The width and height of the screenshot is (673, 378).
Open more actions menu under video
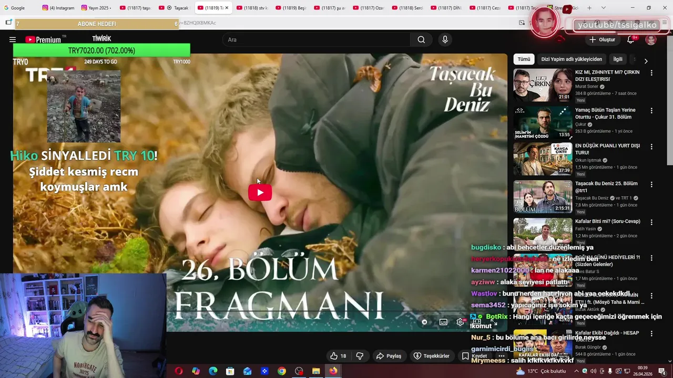point(502,356)
